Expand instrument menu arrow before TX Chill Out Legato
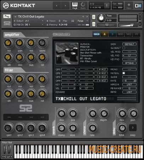 click(x=15, y=17)
